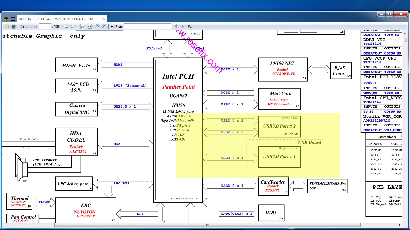Click the horizontal scrollbar right arrow
The image size is (410, 230).
[400, 225]
